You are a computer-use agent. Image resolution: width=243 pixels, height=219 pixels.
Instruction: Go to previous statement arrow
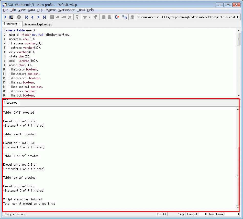32,17
